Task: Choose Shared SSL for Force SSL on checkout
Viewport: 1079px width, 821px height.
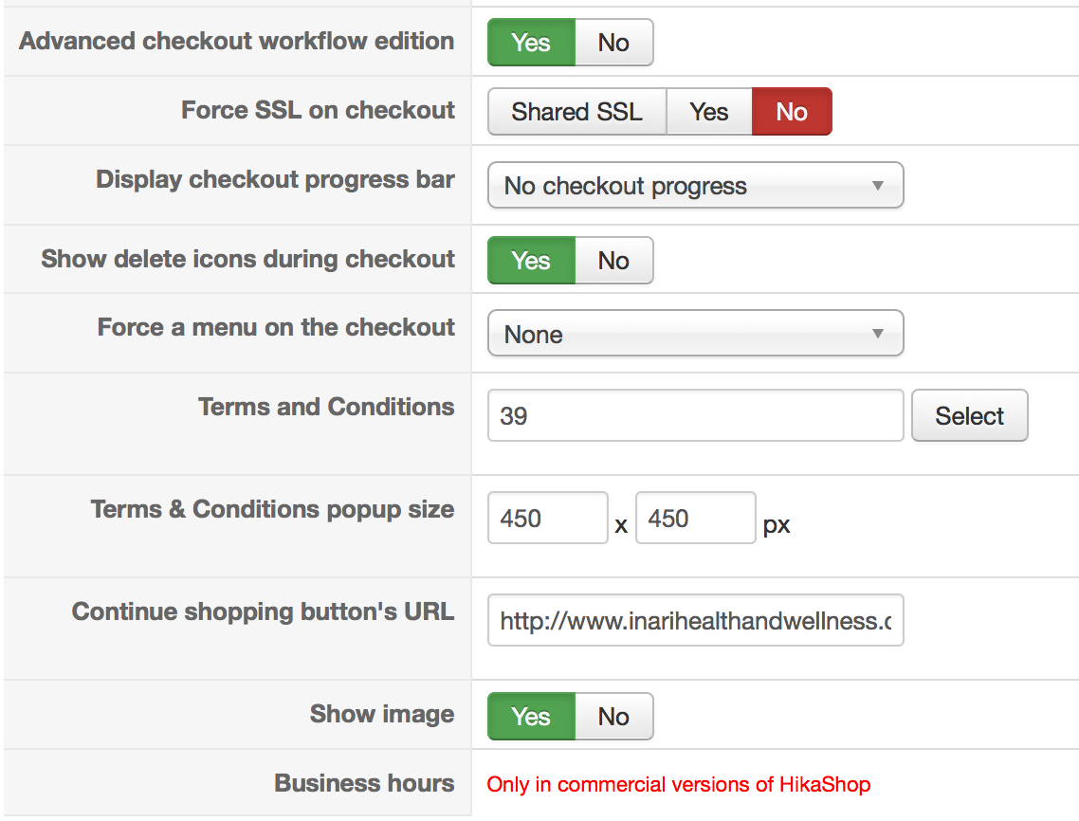Action: pyautogui.click(x=576, y=112)
